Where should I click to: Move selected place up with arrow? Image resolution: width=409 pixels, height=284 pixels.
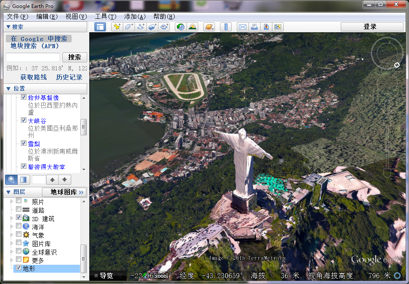click(52, 180)
